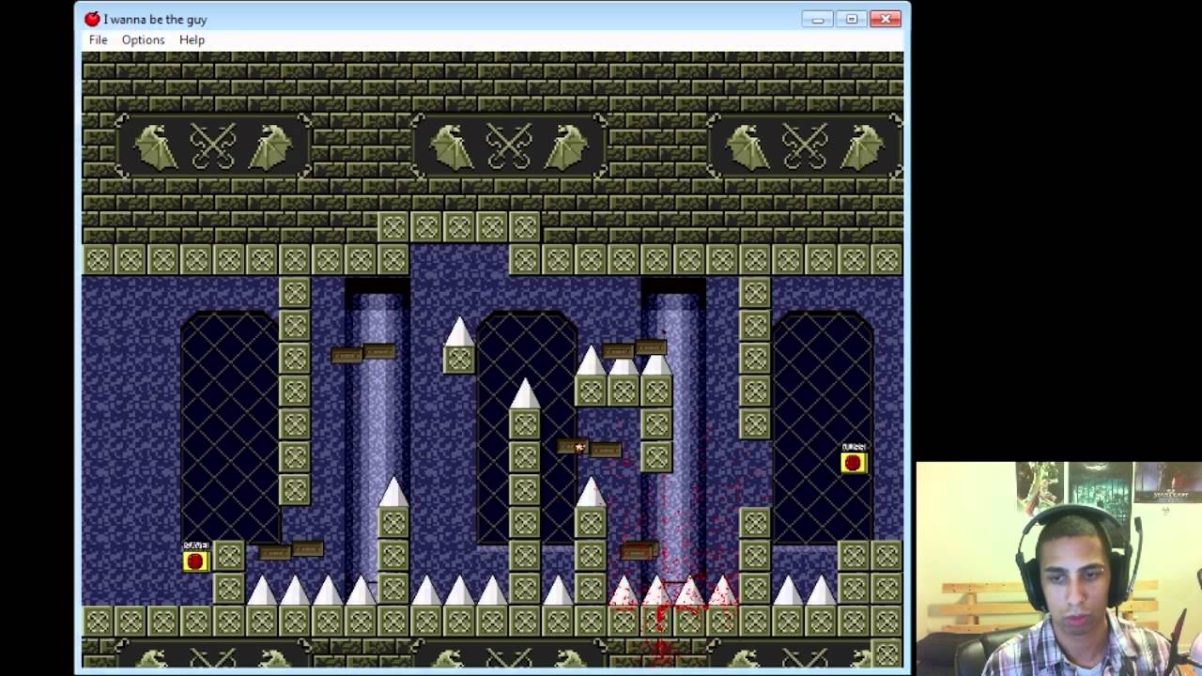Click the red cherry icon in title bar
Viewport: 1202px width, 676px height.
click(92, 19)
